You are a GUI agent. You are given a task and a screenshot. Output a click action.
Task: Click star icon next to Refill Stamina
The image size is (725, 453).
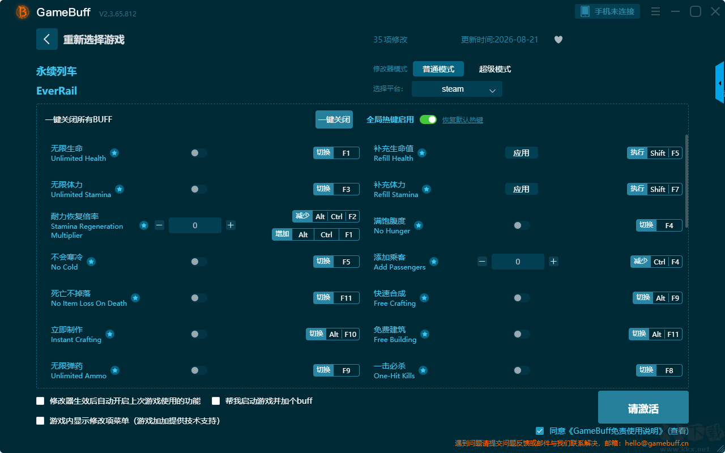tap(427, 189)
